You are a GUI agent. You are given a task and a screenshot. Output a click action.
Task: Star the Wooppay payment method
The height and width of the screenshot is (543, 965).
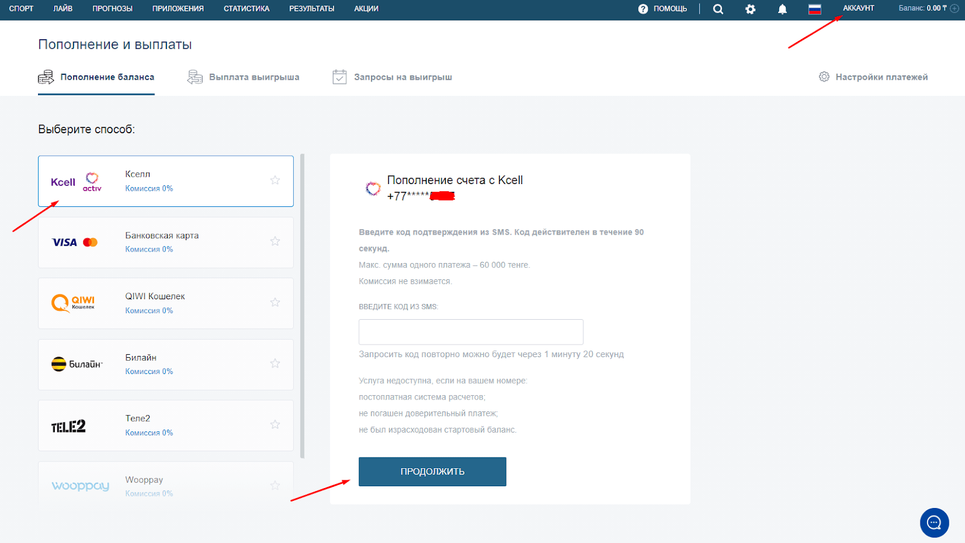275,486
